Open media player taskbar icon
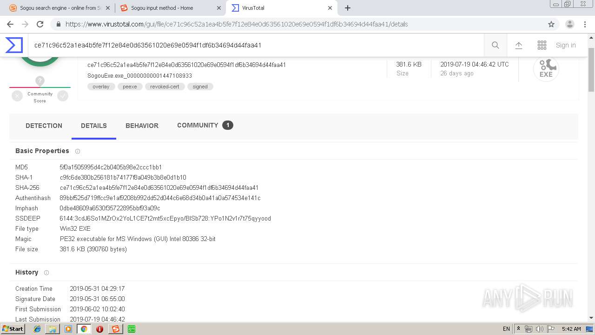The image size is (595, 335). (x=68, y=329)
